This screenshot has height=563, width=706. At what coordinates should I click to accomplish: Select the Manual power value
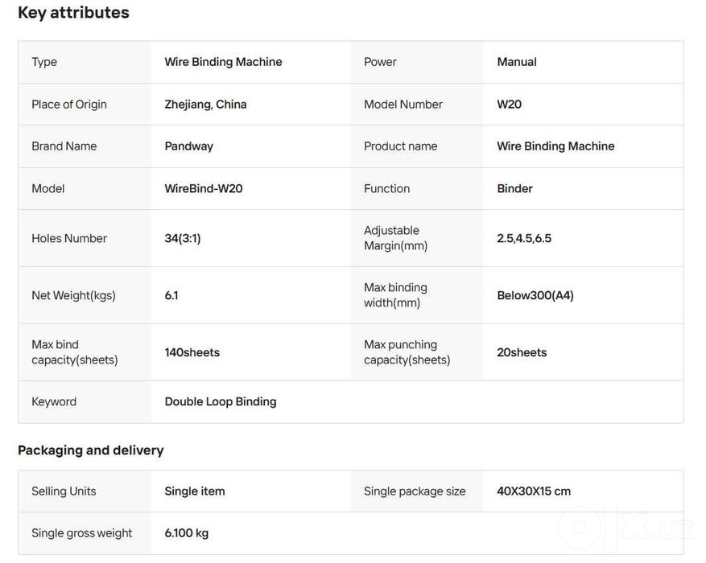coord(517,62)
